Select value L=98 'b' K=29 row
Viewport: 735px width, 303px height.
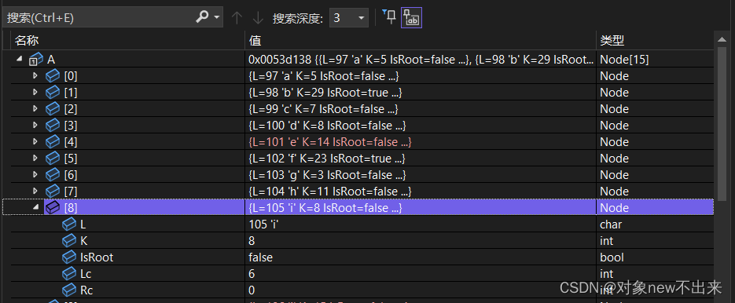coord(325,93)
